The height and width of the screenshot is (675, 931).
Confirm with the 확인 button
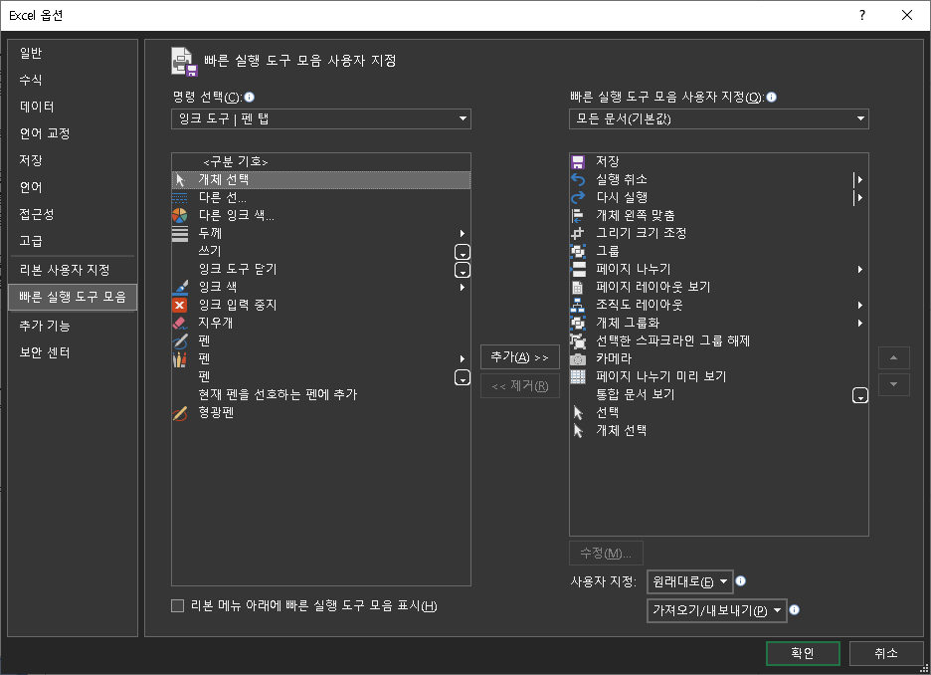point(803,653)
